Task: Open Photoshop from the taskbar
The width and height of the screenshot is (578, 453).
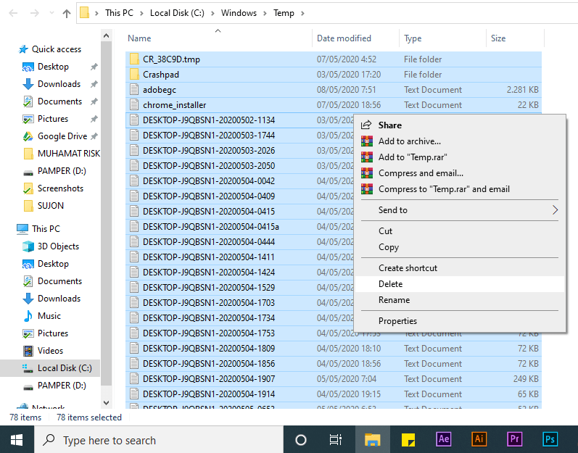Action: coord(550,439)
